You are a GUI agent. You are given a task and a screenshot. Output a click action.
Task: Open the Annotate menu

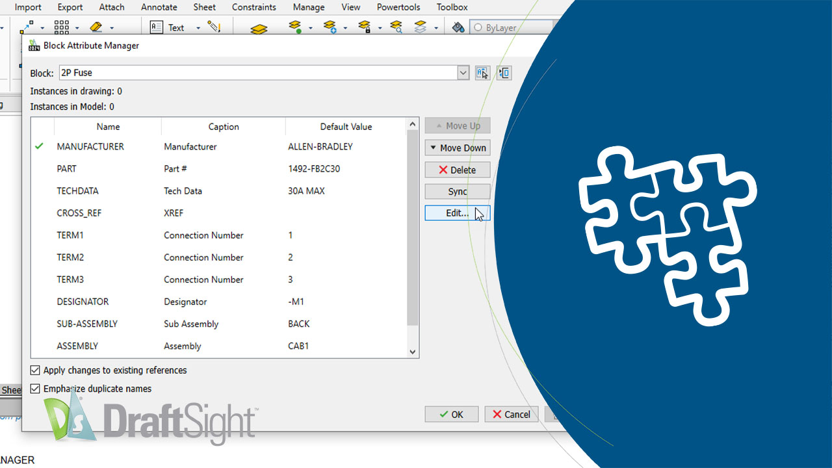[159, 7]
